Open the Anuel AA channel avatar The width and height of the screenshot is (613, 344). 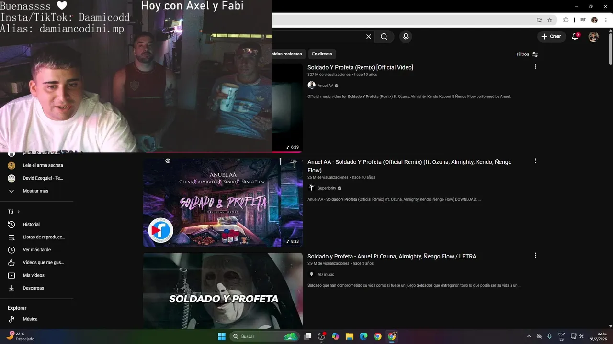tap(311, 86)
